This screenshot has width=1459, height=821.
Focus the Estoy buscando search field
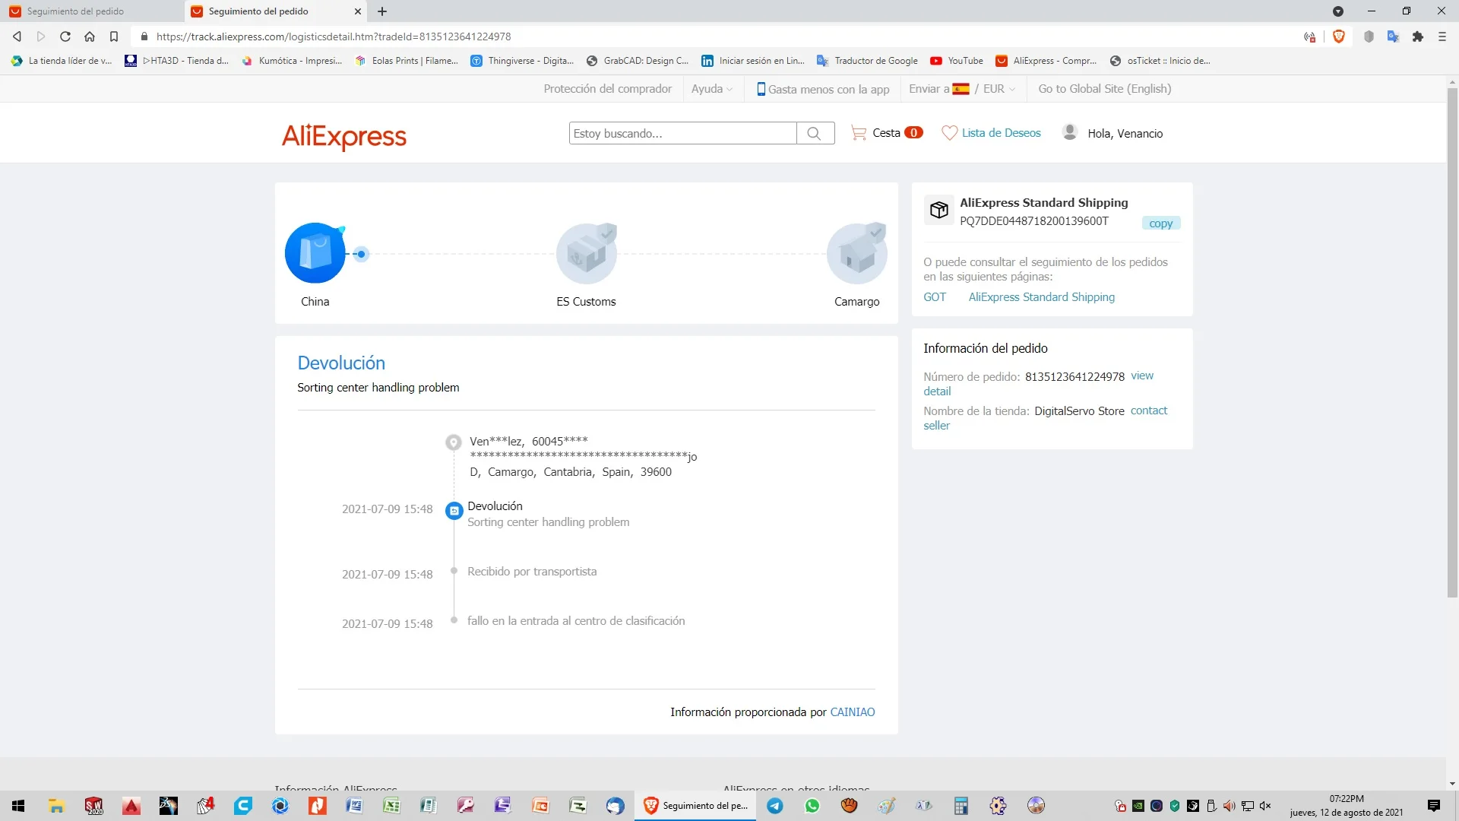point(682,133)
